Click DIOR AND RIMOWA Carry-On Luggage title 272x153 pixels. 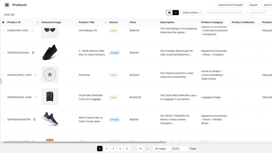click(91, 97)
